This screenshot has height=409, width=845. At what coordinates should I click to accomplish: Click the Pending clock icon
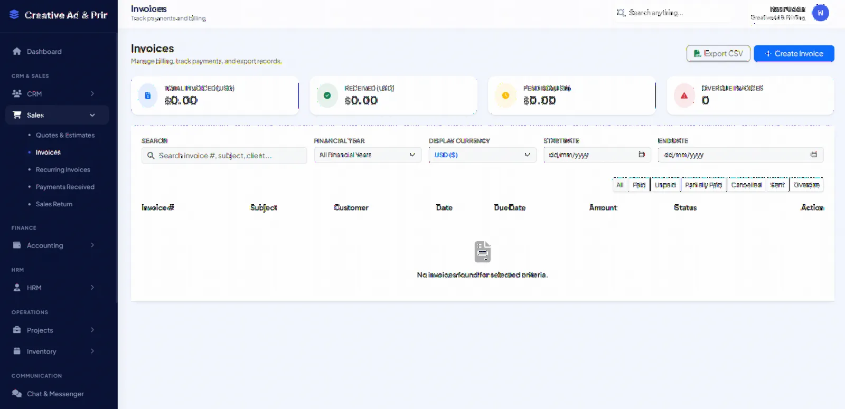pos(505,96)
